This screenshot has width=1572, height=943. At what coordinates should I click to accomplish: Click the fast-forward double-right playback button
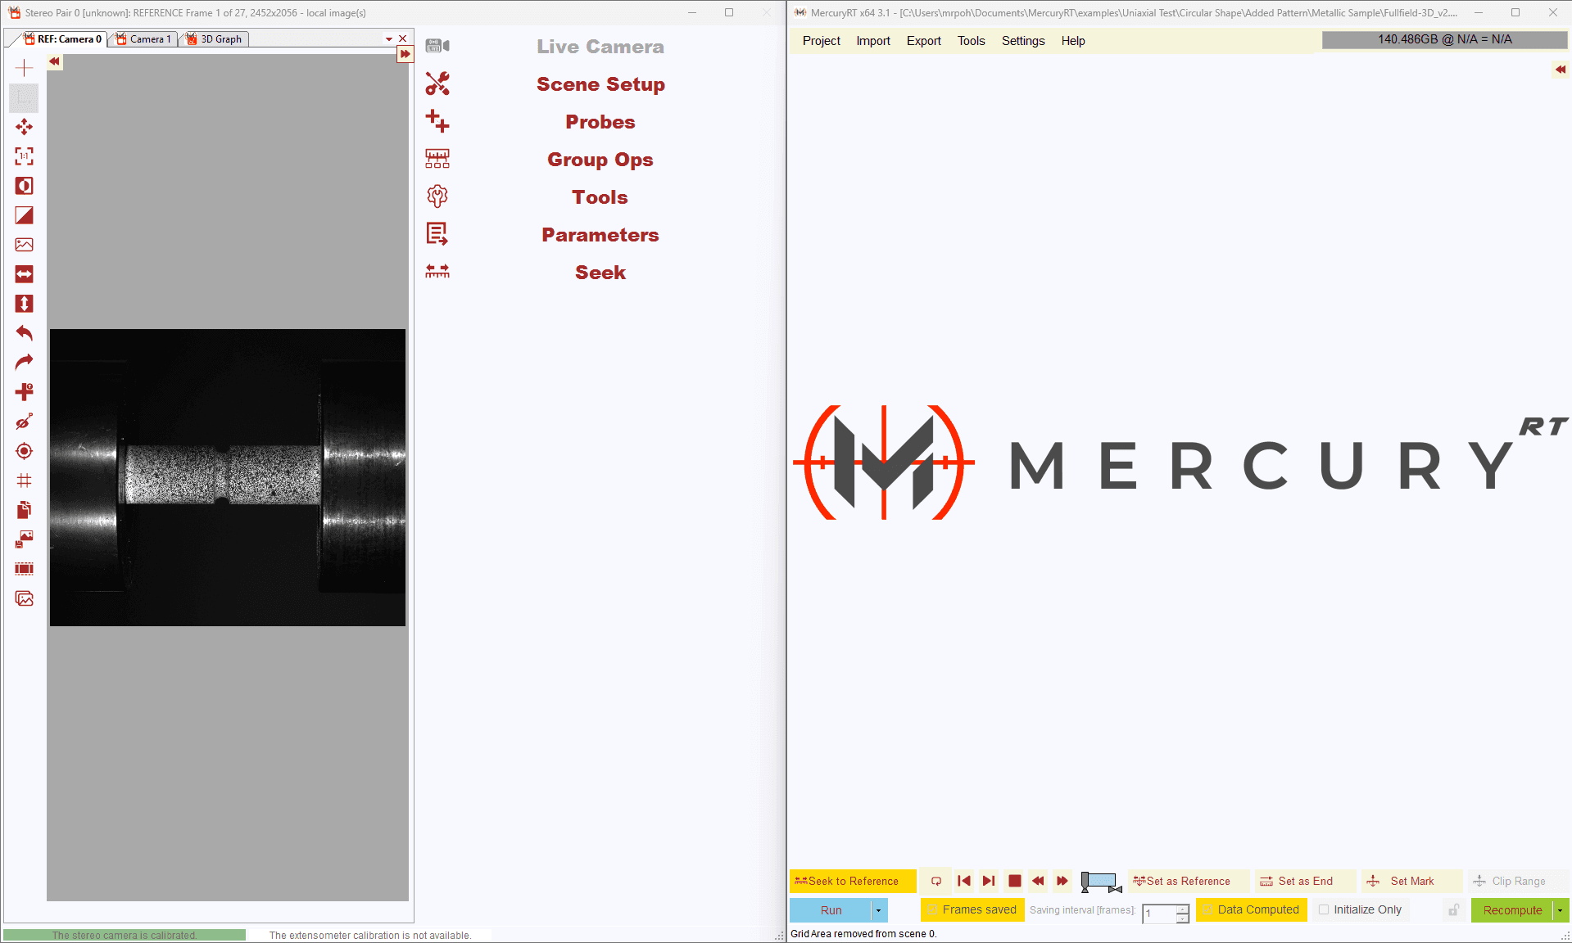point(1062,881)
